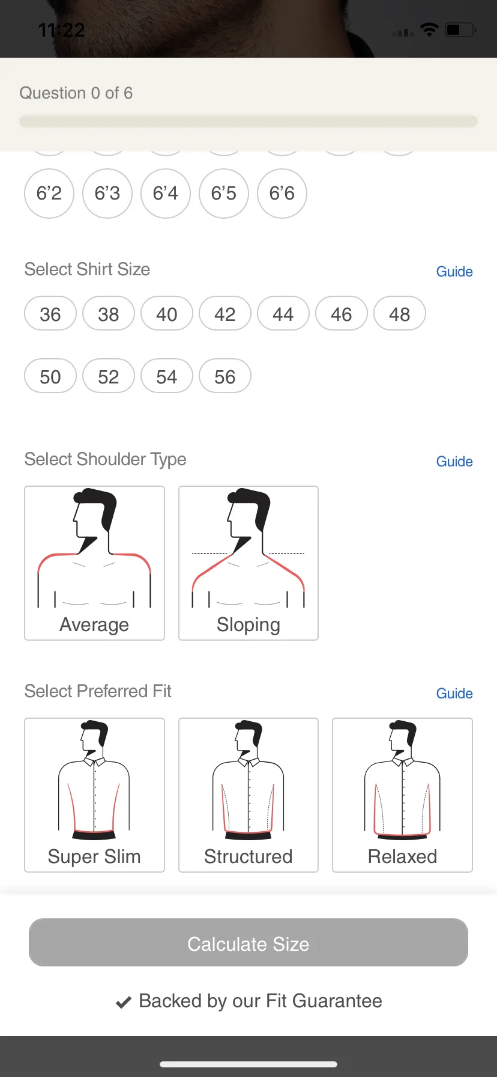Image resolution: width=497 pixels, height=1077 pixels.
Task: Open the Shoulder Type guide
Action: coord(454,462)
